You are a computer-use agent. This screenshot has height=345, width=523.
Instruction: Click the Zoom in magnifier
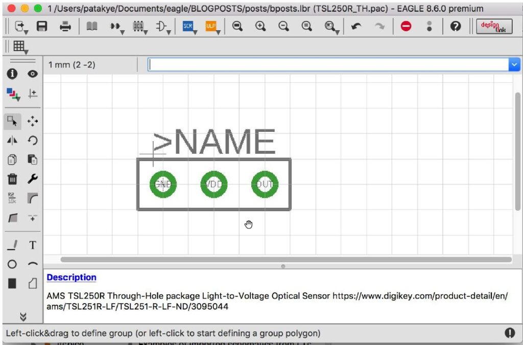[x=260, y=26]
